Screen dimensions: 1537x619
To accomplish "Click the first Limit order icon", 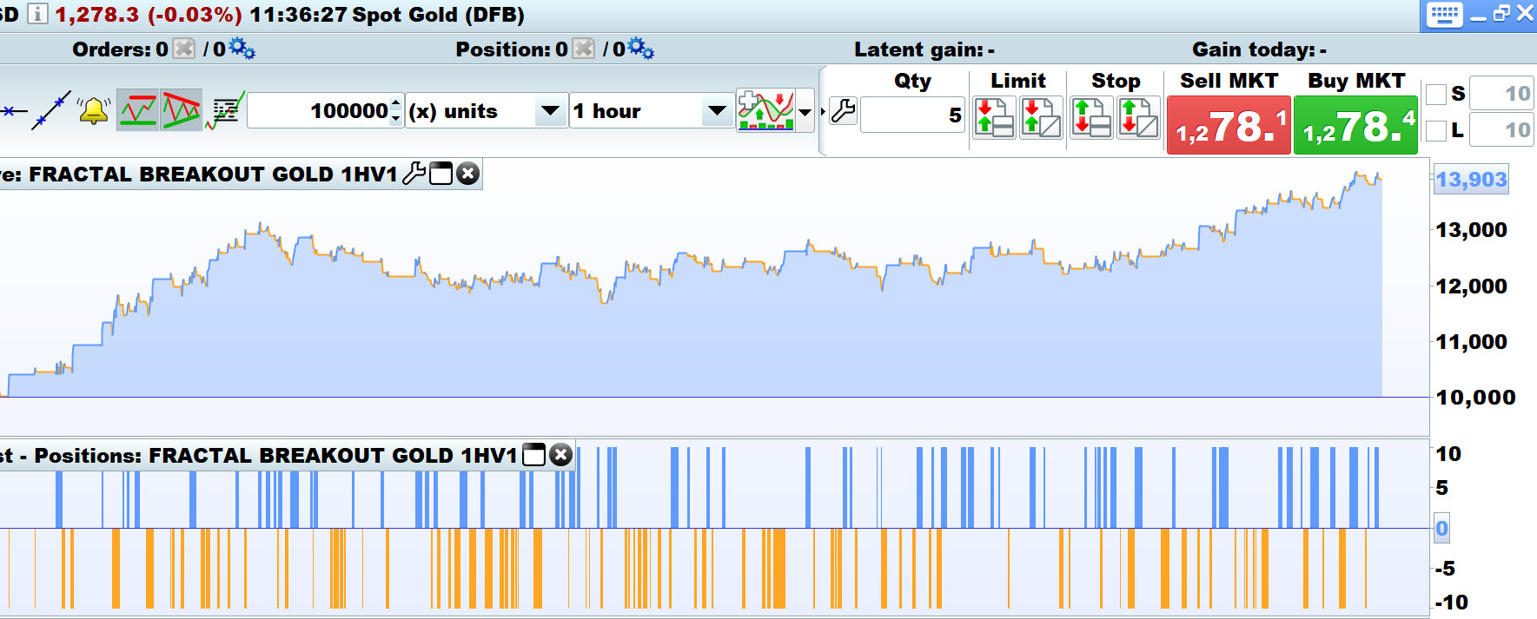I will click(994, 117).
